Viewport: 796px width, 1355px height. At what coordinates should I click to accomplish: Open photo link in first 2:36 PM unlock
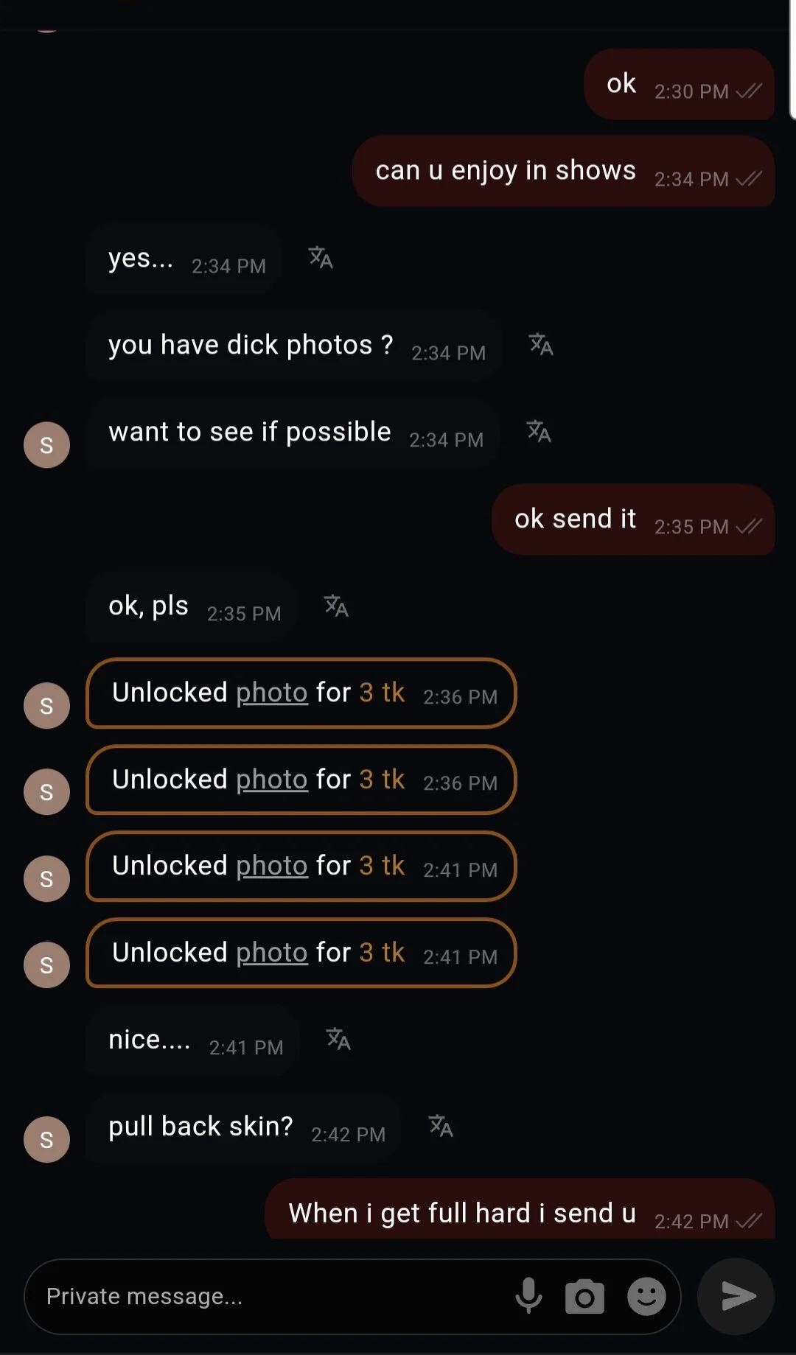tap(271, 693)
